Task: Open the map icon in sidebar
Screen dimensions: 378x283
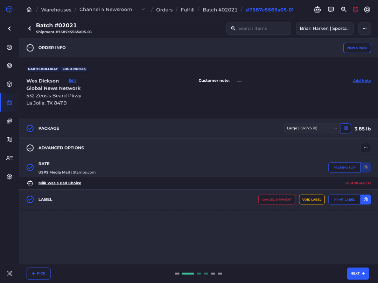Action: pos(9,139)
